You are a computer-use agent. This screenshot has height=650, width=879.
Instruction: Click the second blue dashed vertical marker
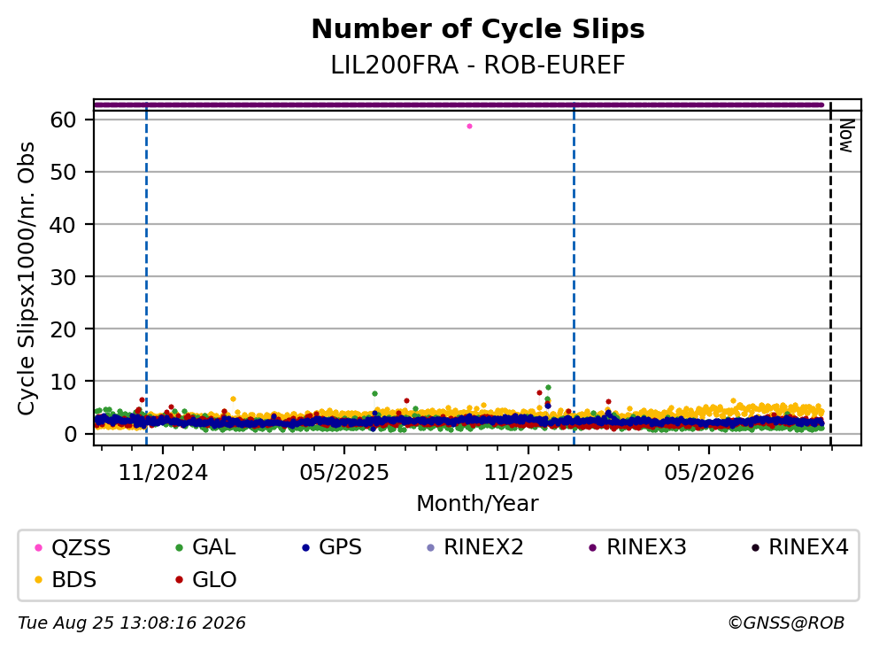(574, 273)
